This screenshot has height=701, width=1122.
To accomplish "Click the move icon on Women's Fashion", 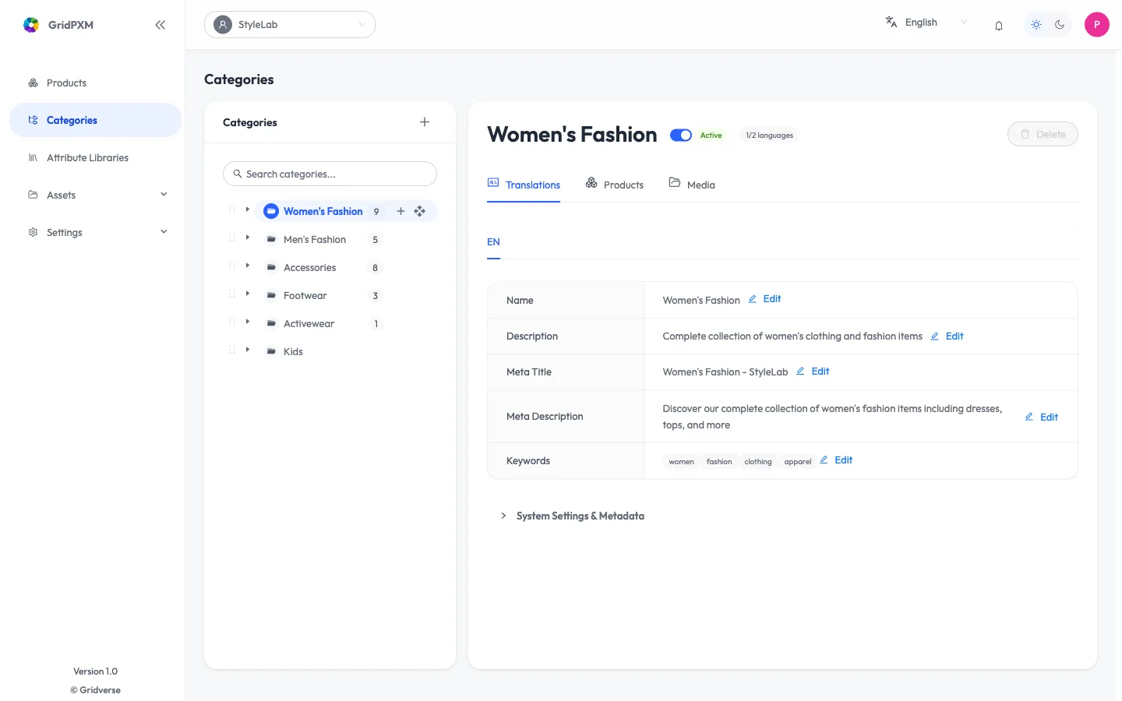I will point(419,211).
